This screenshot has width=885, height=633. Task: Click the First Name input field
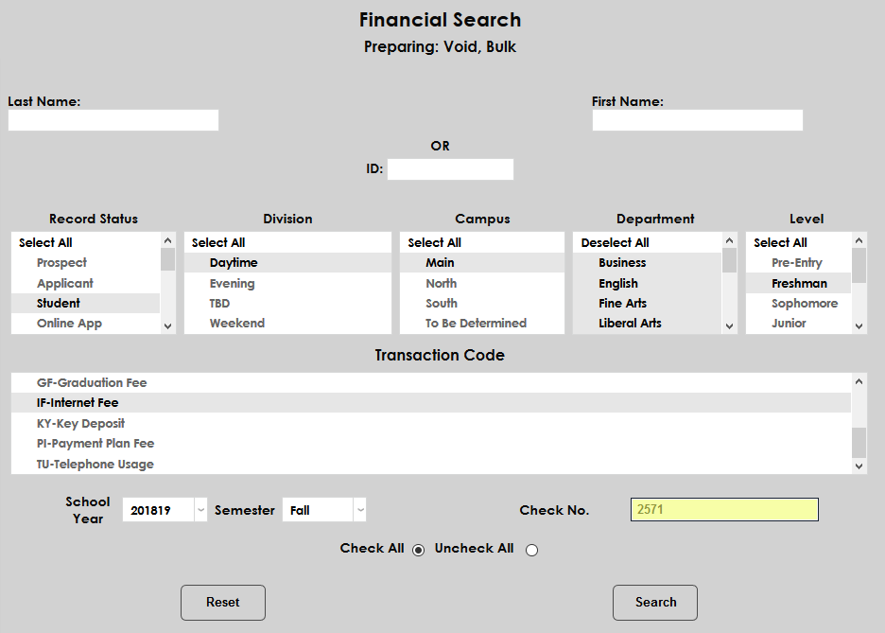(x=697, y=120)
